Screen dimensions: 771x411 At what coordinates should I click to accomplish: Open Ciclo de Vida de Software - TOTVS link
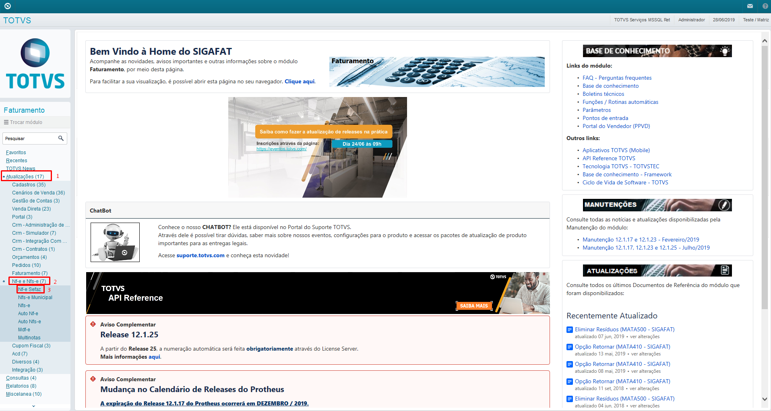pyautogui.click(x=625, y=182)
